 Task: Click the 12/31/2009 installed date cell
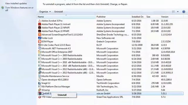tap(137, 45)
